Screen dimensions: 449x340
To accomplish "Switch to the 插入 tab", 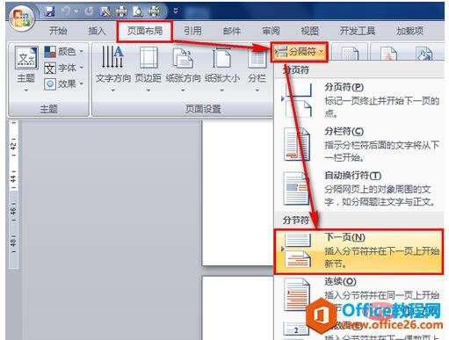I will tap(97, 31).
